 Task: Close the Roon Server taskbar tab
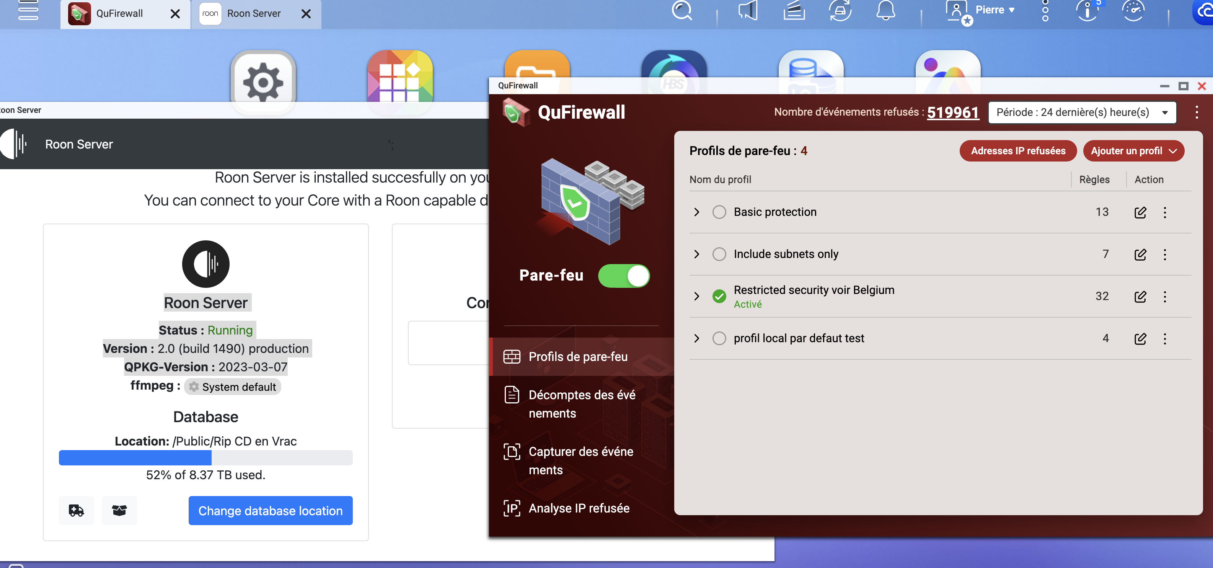tap(306, 14)
